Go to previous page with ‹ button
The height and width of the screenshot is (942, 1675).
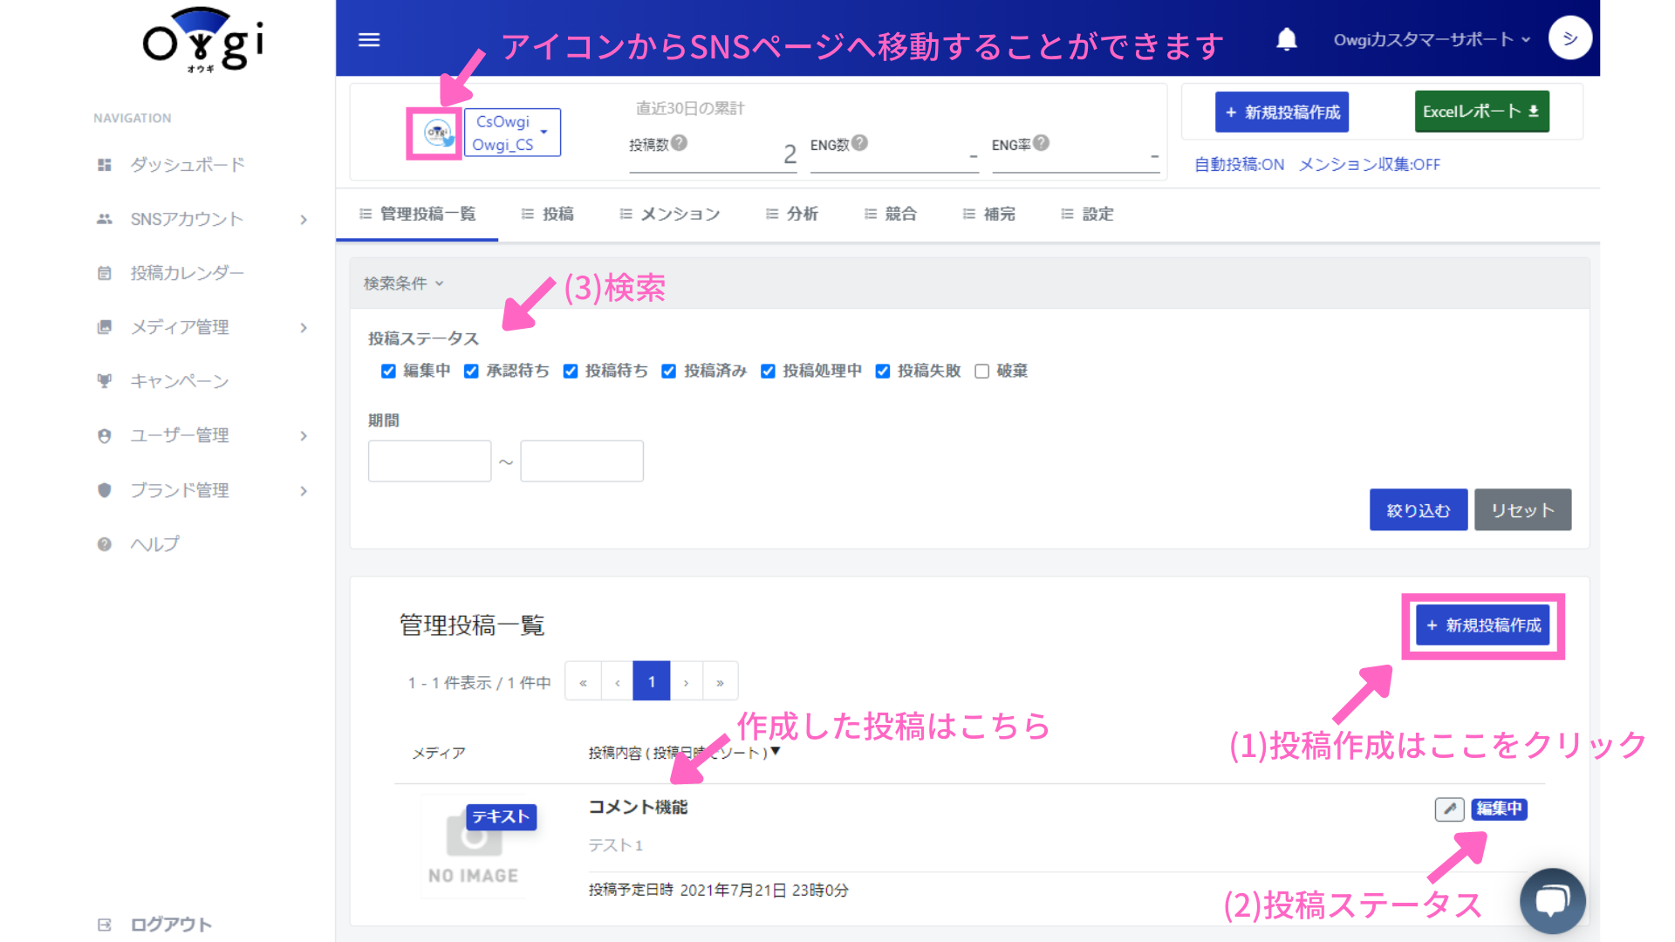pyautogui.click(x=617, y=681)
